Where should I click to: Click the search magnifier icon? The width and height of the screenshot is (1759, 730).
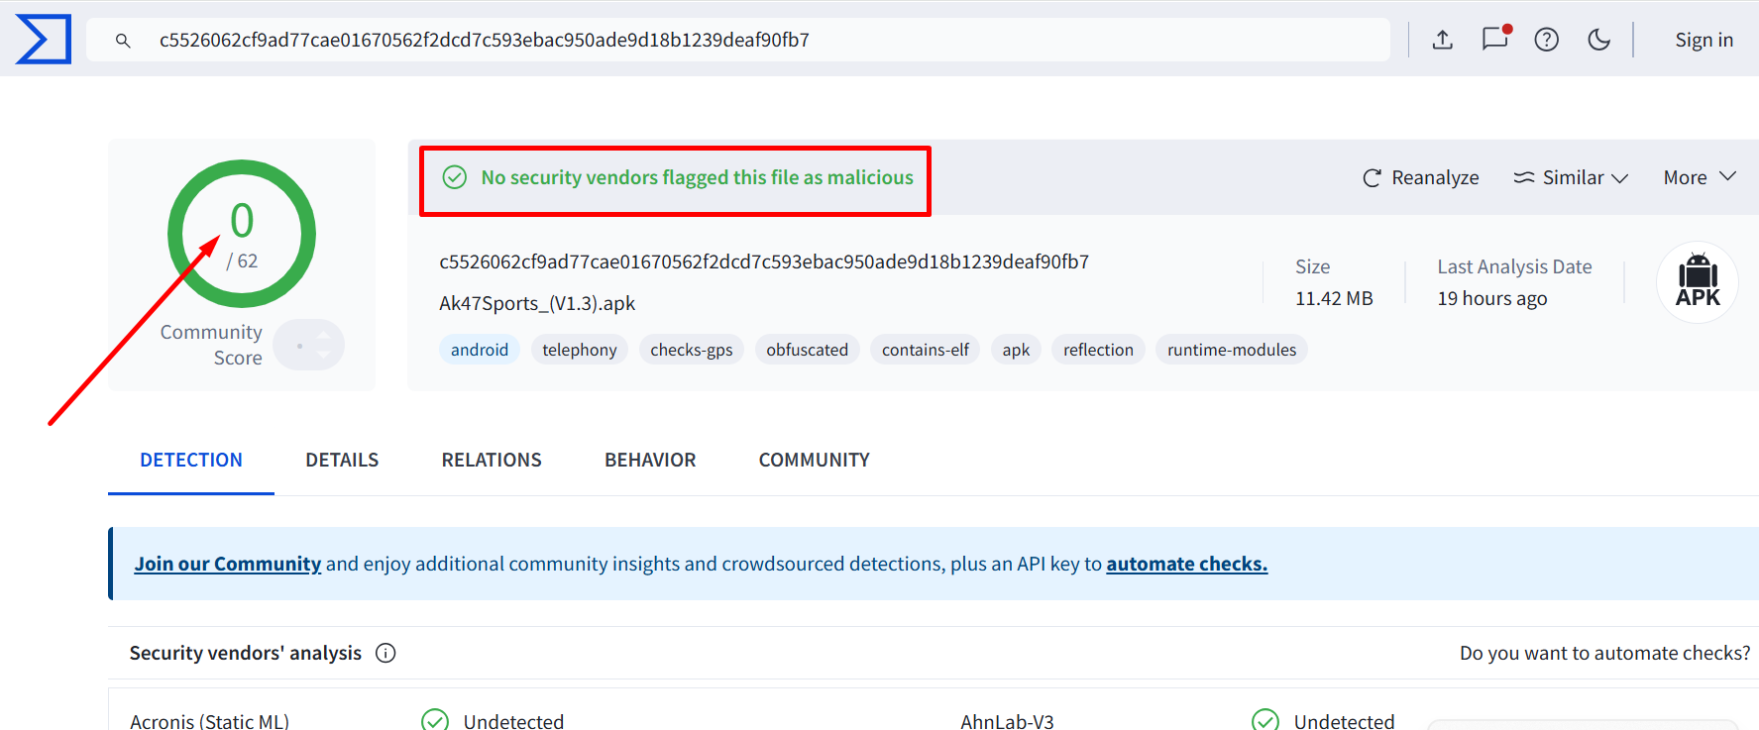[123, 41]
